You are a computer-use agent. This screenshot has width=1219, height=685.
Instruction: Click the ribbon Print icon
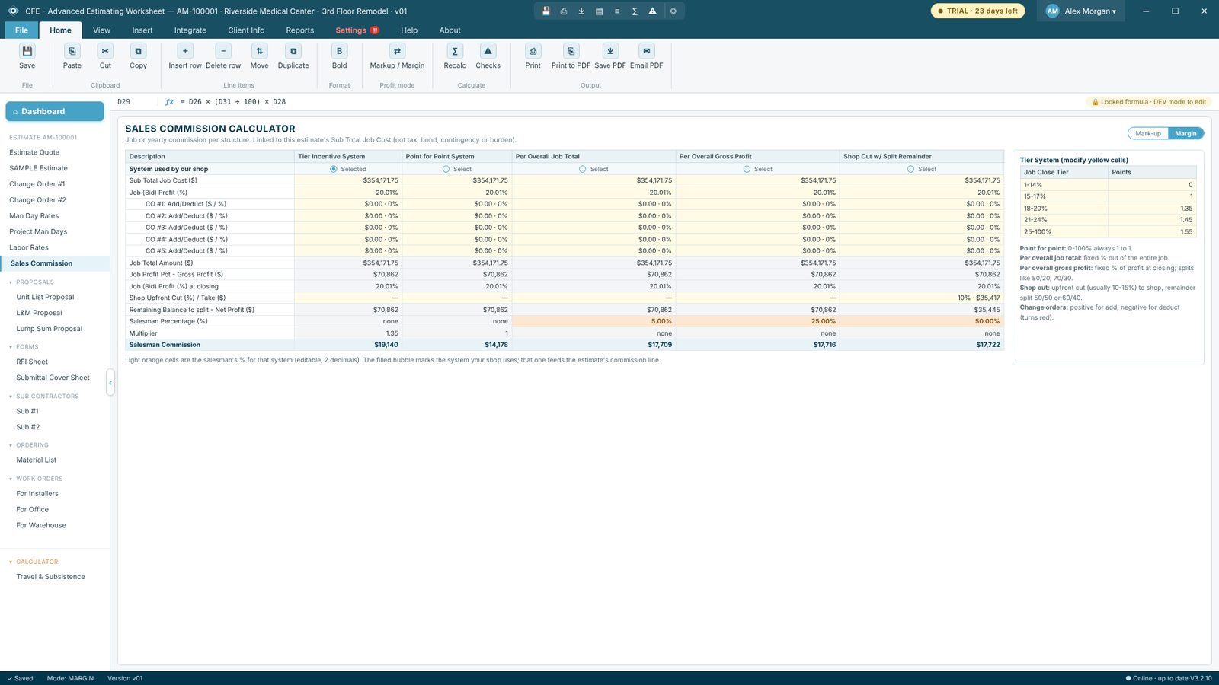[x=533, y=51]
